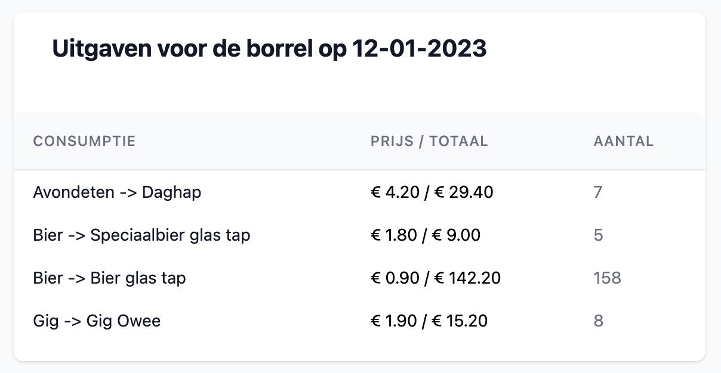Screen dimensions: 721x373
Task: Click the date 12-01-2023 in the heading
Action: coord(419,49)
